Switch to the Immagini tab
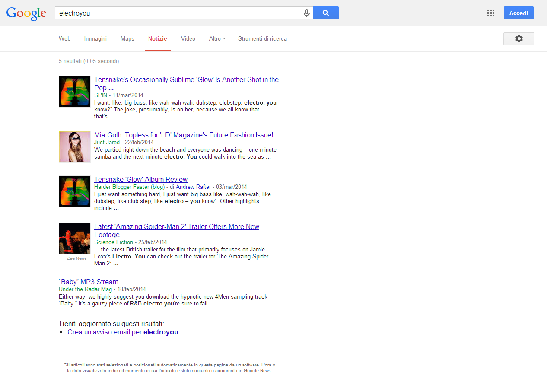This screenshot has height=372, width=547. click(95, 38)
